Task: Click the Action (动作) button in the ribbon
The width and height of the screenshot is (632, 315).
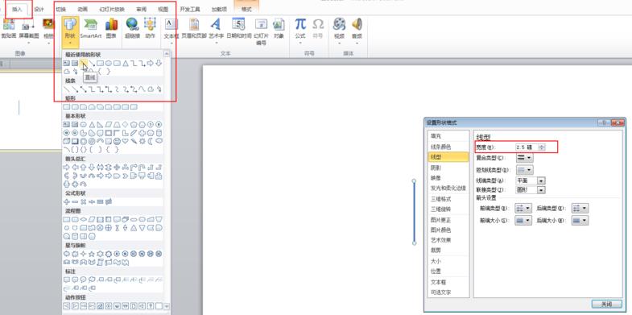Action: 150,28
